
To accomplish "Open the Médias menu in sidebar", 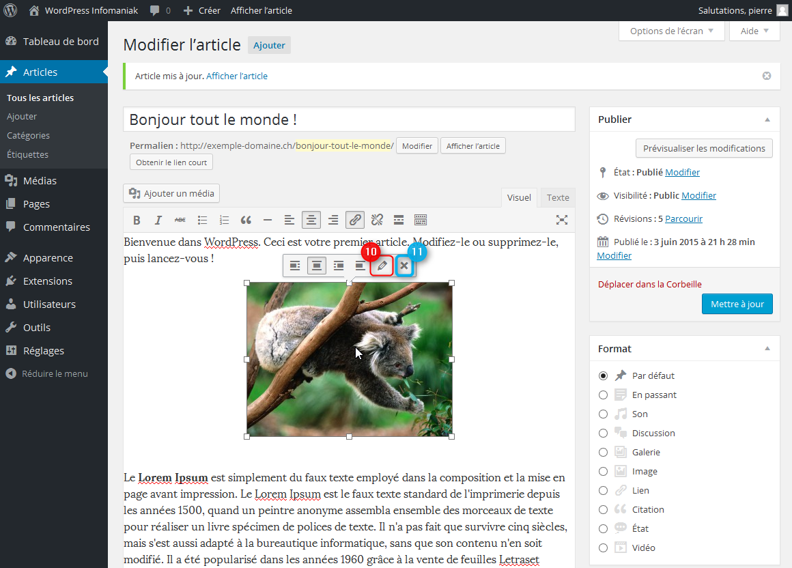I will (x=40, y=181).
